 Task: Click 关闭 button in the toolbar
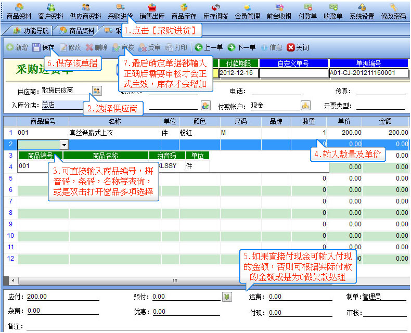[298, 47]
